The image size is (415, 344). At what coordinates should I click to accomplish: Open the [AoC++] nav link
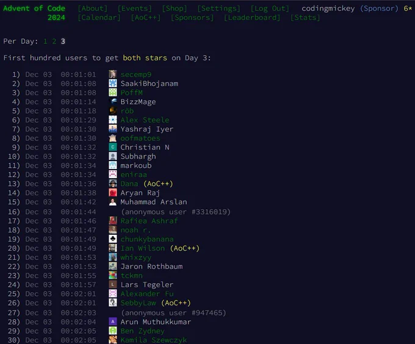[x=146, y=18]
